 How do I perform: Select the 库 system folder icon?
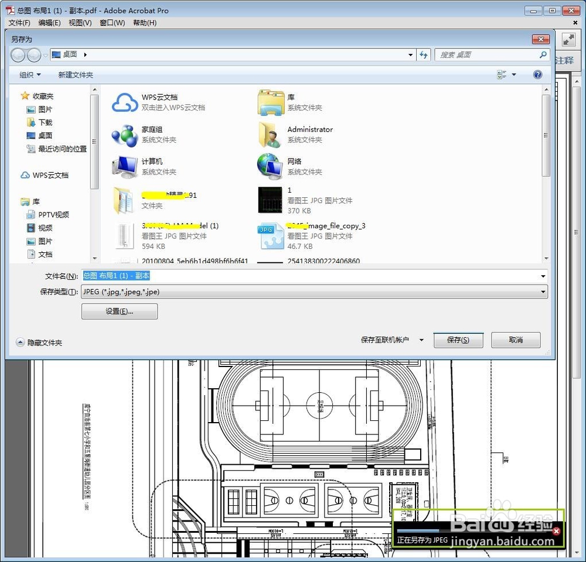click(271, 102)
